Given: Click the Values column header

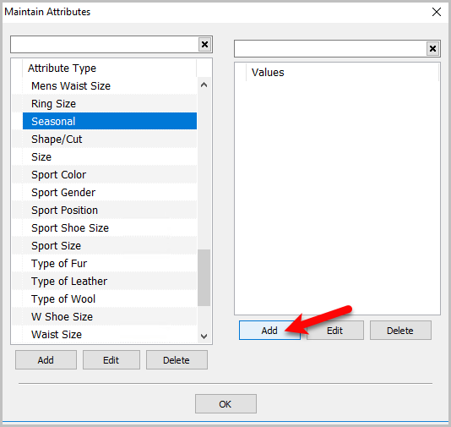Looking at the screenshot, I should click(342, 72).
